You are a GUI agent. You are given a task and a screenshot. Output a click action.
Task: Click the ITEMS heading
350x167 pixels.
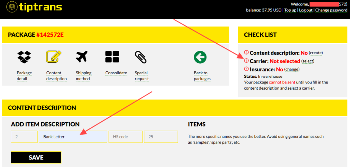tap(197, 124)
